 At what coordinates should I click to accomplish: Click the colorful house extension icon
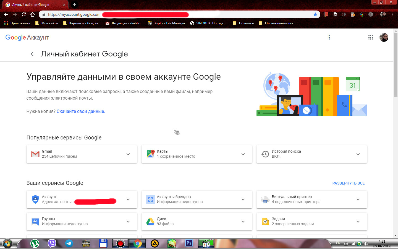tap(362, 14)
